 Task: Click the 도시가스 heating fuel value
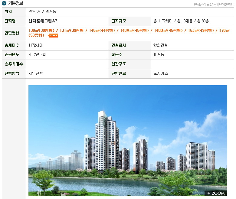160,73
